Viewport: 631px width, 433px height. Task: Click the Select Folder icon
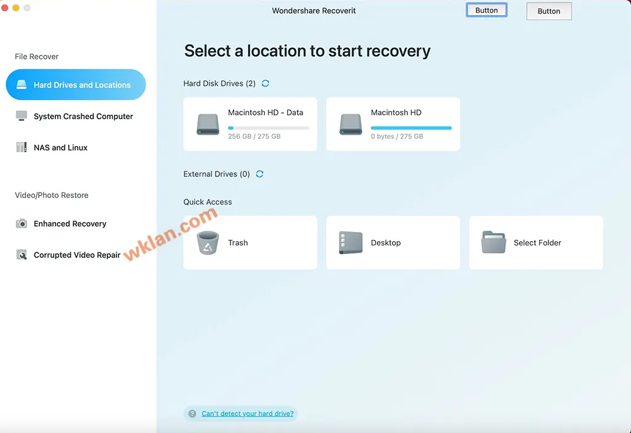[494, 242]
